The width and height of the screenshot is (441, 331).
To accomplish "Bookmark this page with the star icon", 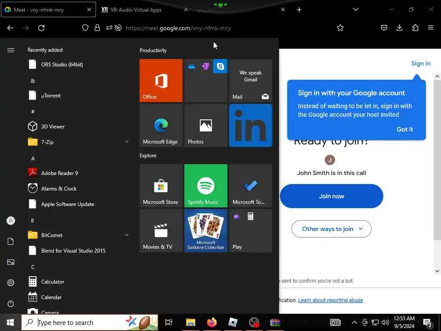I will coord(340,28).
